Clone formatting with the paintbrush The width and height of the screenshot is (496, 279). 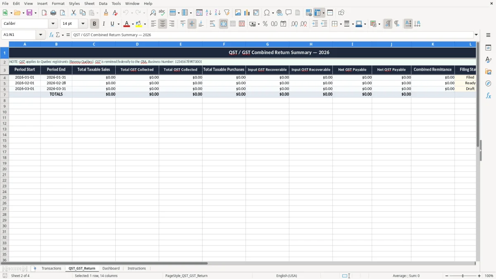(x=106, y=13)
